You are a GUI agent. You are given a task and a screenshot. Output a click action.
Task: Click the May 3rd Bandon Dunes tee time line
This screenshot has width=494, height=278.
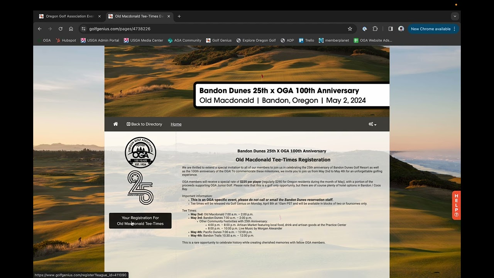pyautogui.click(x=221, y=218)
